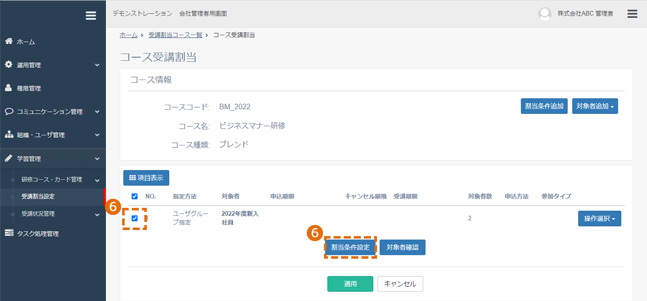
Task: Click the course name ビジネスマナー研修
Action: pyautogui.click(x=252, y=125)
